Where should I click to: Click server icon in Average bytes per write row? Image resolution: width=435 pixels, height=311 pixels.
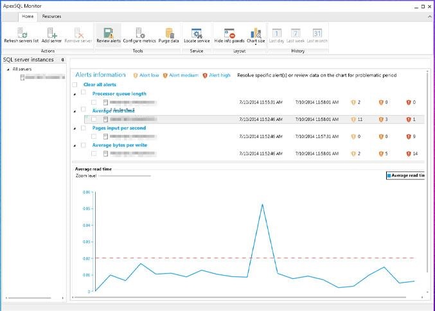pyautogui.click(x=106, y=154)
